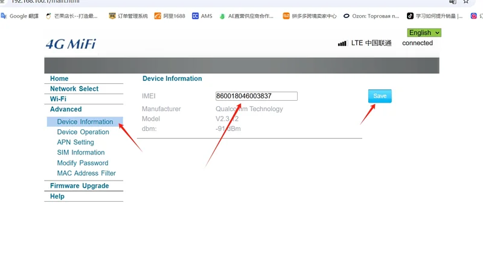Open the 订单管理系统 bookmark
The image size is (483, 256).
click(128, 16)
